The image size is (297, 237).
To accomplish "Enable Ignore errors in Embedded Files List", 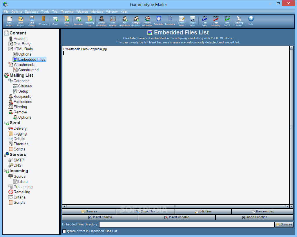I will click(x=64, y=231).
